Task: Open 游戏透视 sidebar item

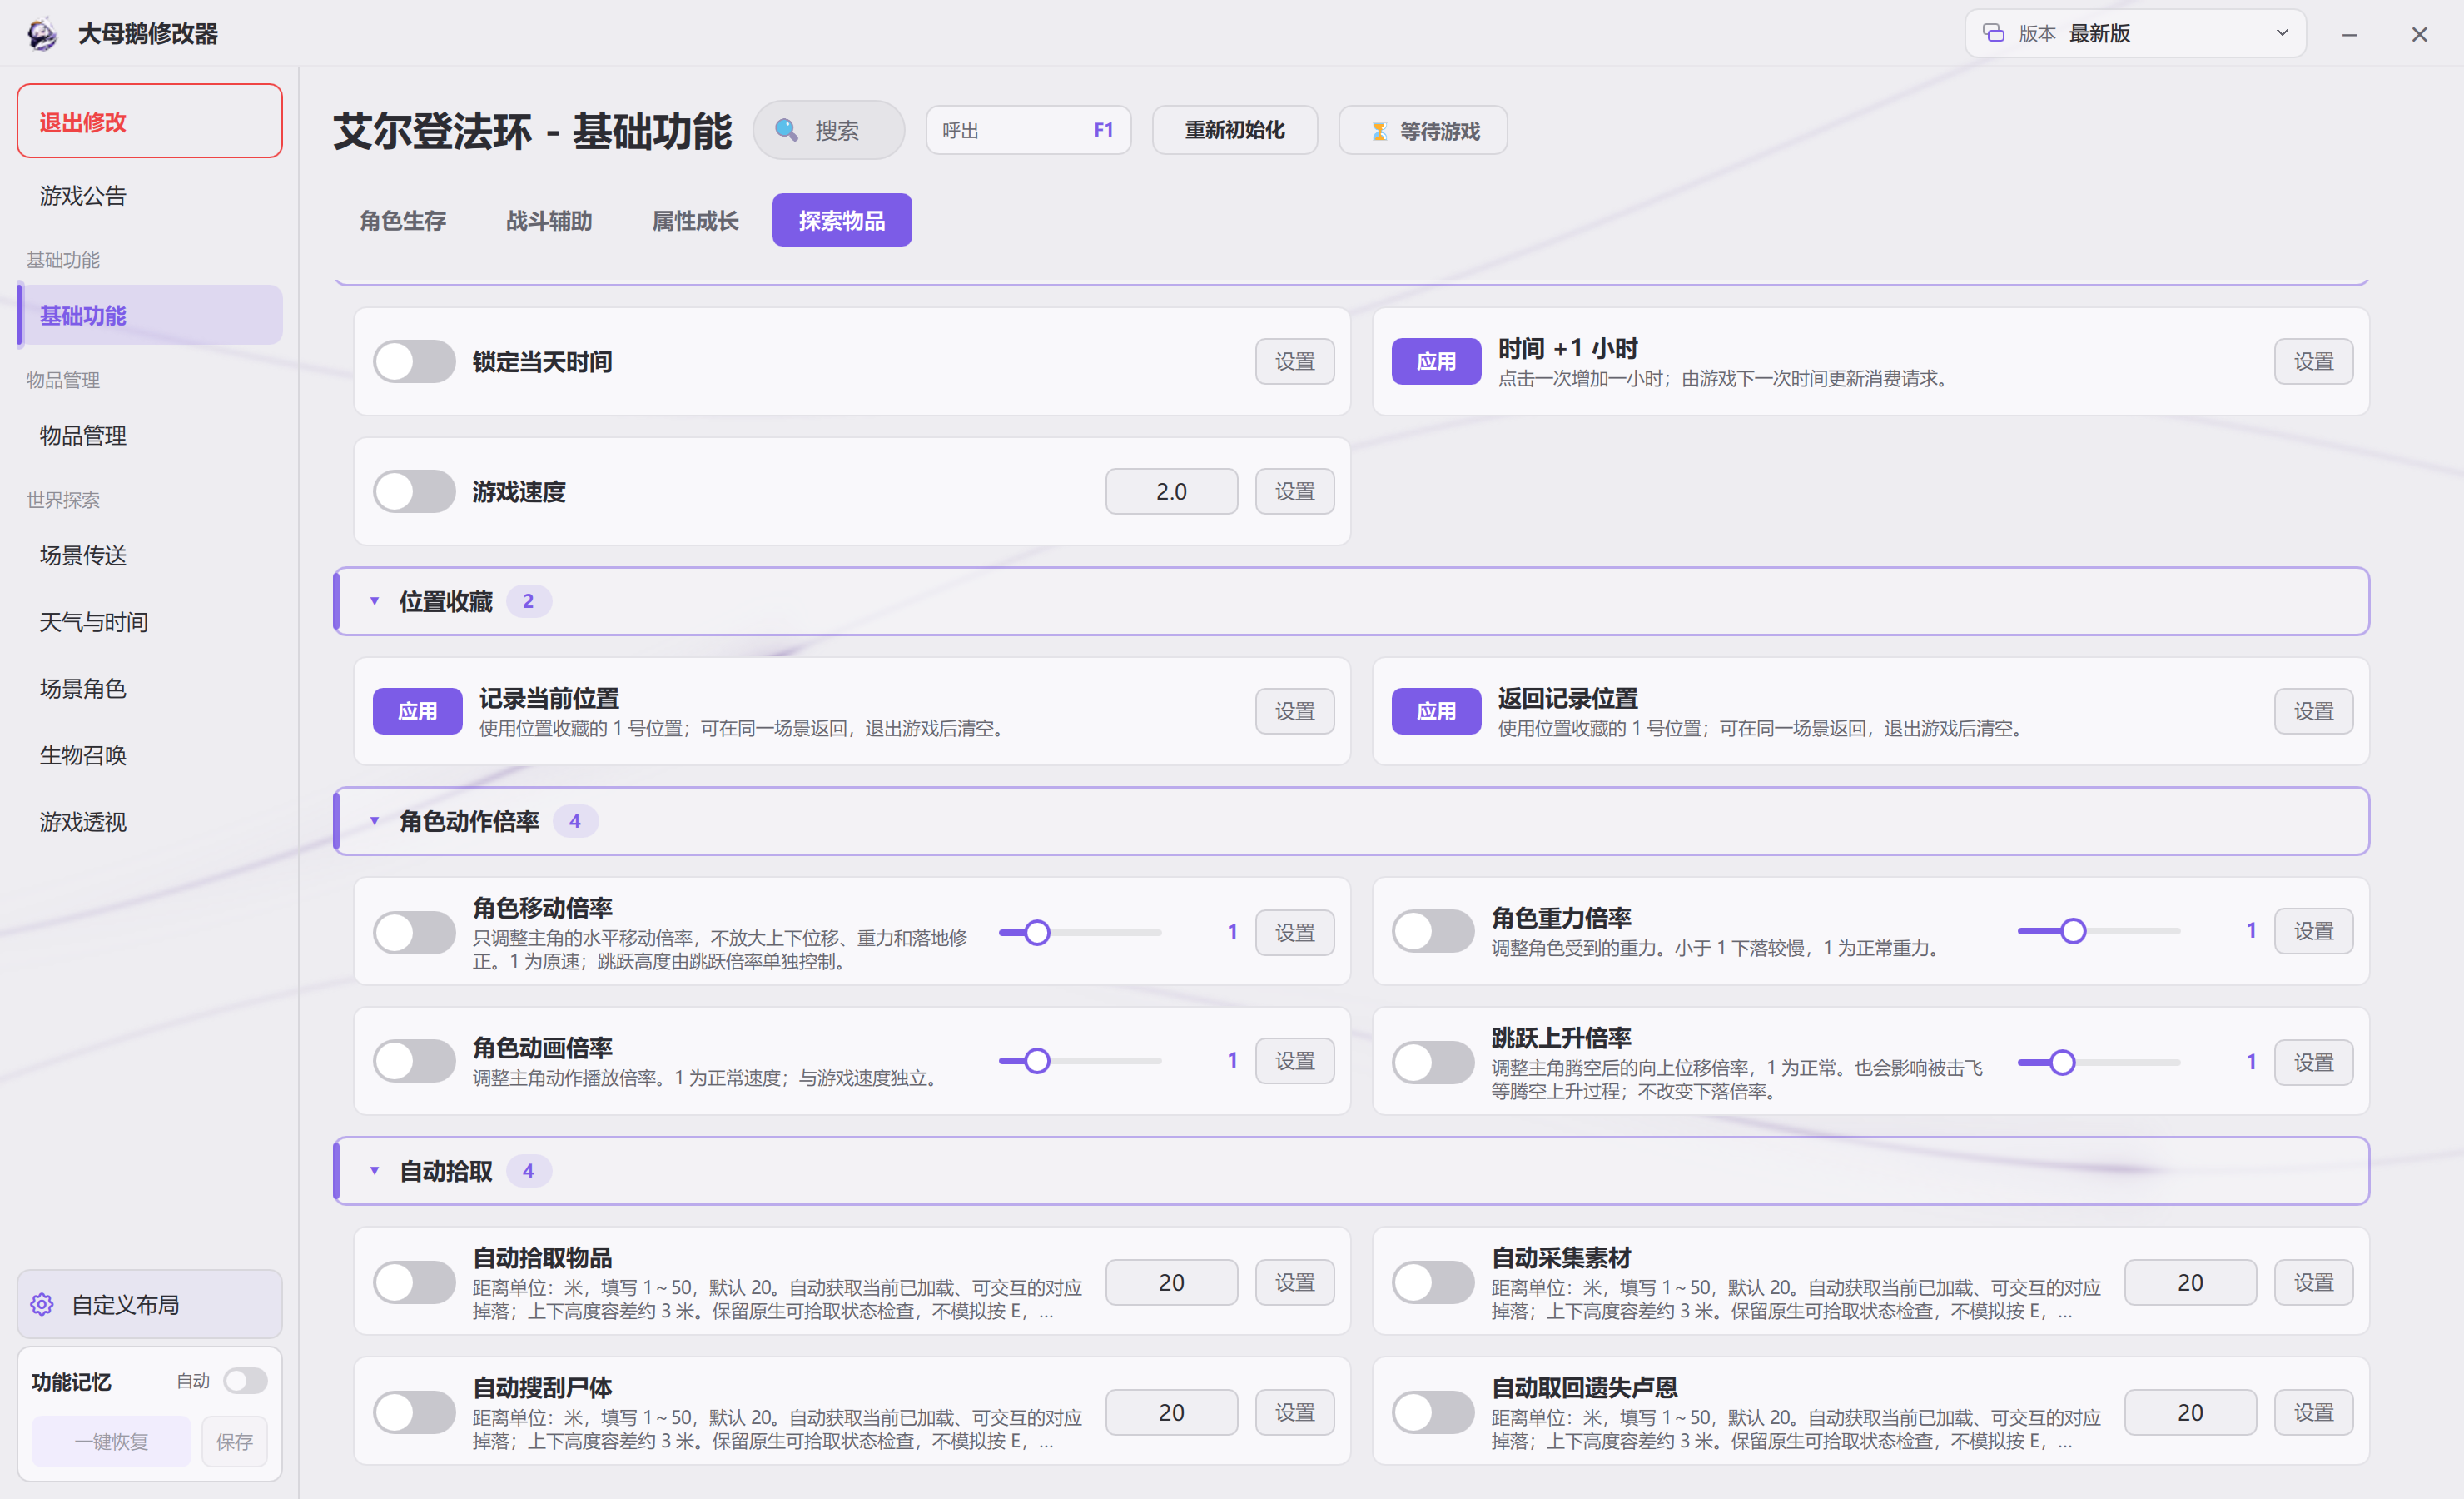Action: 150,822
